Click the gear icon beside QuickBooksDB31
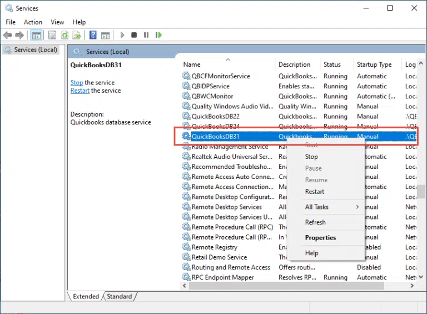Viewport: 427px width, 314px height. coord(186,136)
